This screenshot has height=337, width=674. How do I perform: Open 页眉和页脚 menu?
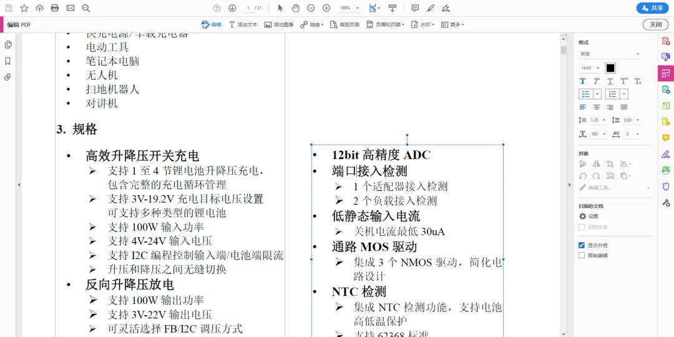[x=386, y=24]
